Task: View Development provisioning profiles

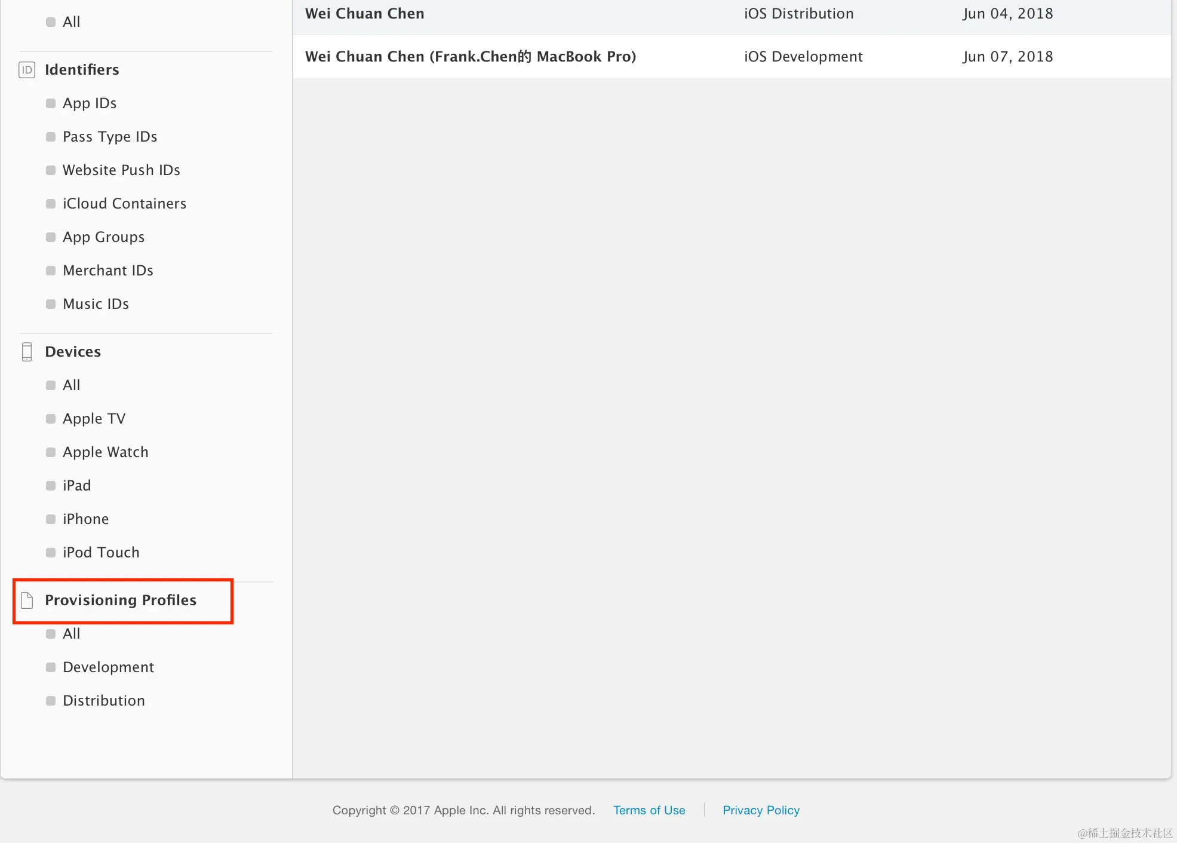Action: coord(108,667)
